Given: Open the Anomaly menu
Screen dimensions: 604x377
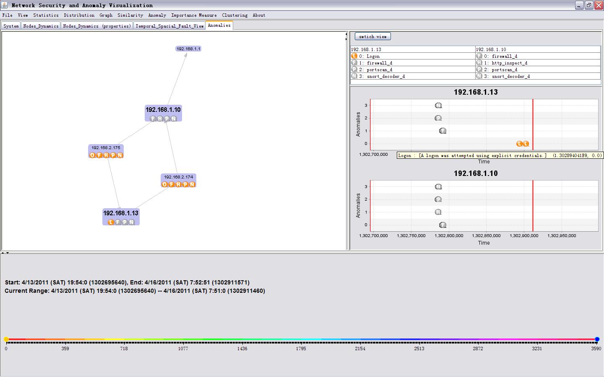Looking at the screenshot, I should coord(157,15).
